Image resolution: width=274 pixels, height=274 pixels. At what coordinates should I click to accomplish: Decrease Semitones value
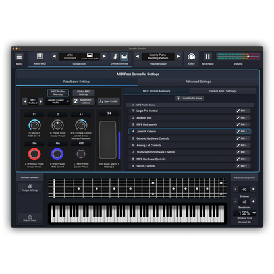pyautogui.click(x=235, y=202)
